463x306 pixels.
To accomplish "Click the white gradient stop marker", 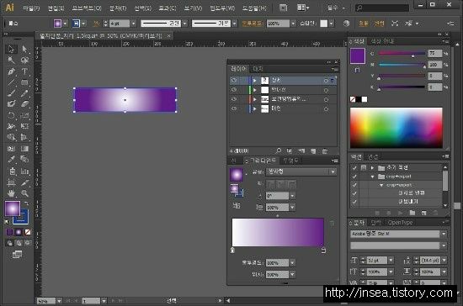I will tap(232, 251).
